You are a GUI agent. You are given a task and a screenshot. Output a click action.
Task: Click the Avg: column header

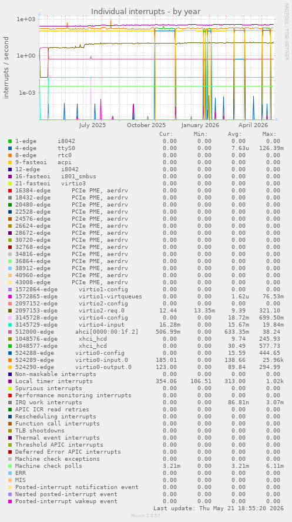(x=234, y=134)
